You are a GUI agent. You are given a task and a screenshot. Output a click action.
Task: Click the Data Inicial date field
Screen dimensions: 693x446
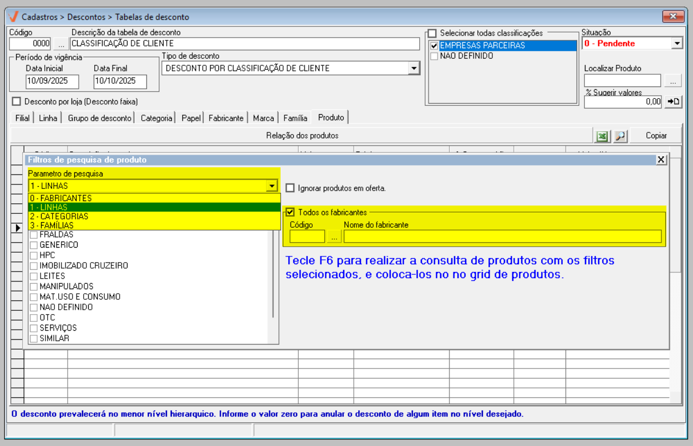click(x=52, y=81)
